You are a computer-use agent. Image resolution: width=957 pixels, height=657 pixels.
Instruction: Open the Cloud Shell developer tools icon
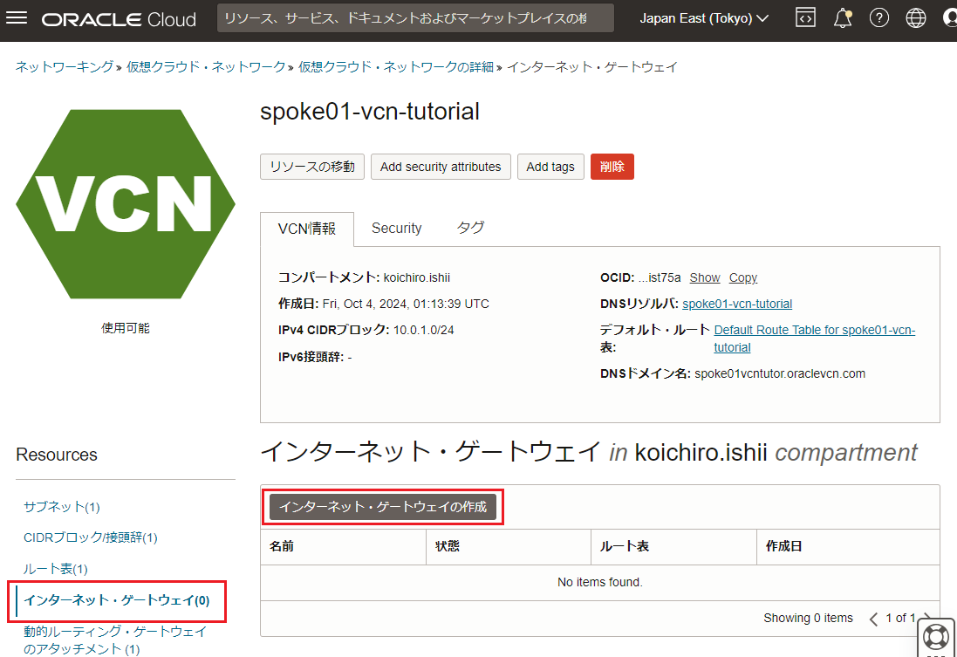click(805, 18)
